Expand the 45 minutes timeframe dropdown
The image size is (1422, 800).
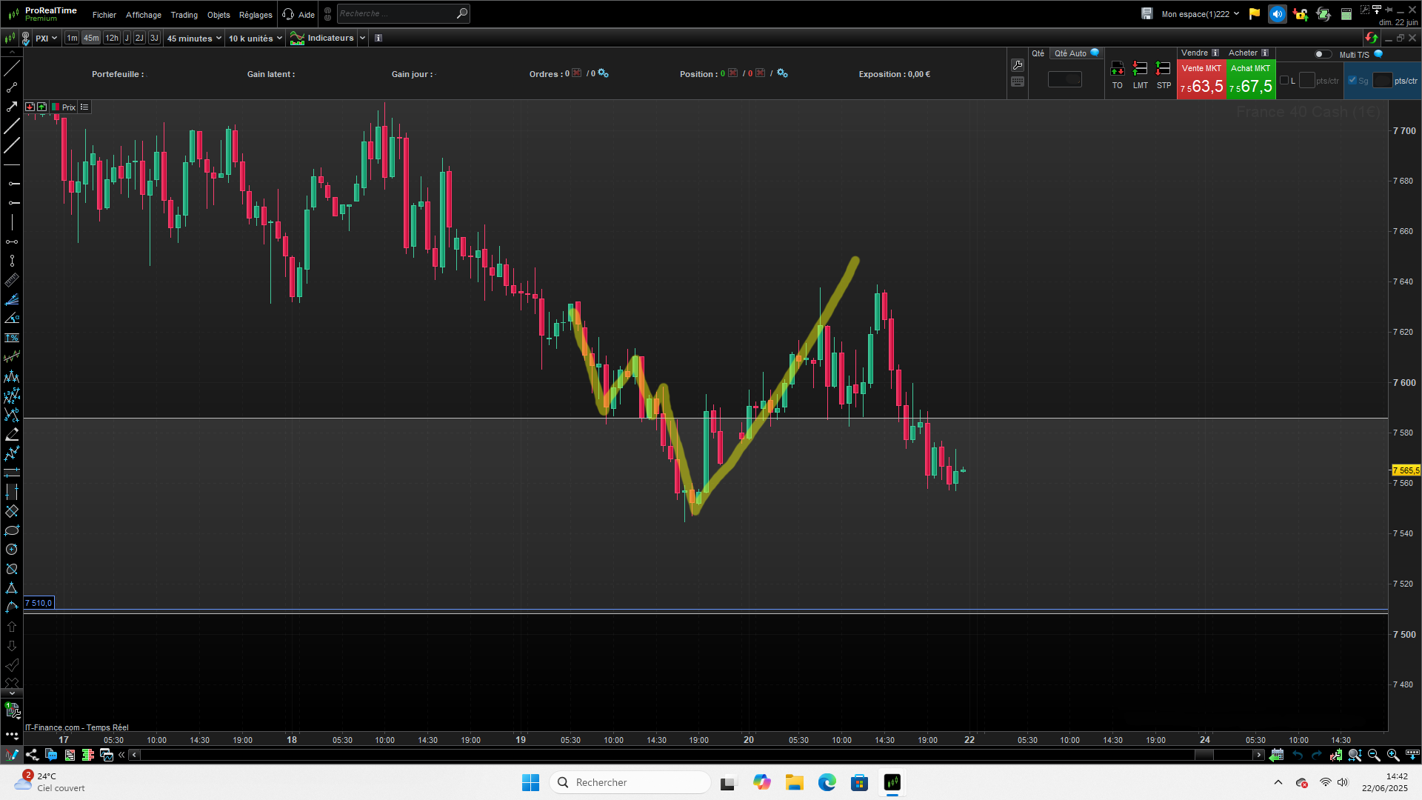click(194, 39)
